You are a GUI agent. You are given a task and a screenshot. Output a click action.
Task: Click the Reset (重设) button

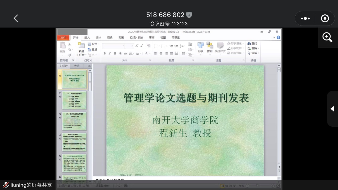93,49
